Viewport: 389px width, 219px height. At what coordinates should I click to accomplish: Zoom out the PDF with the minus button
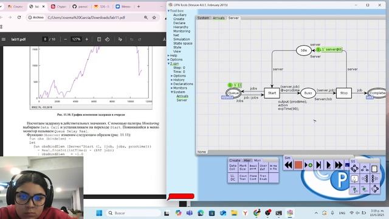(x=65, y=39)
